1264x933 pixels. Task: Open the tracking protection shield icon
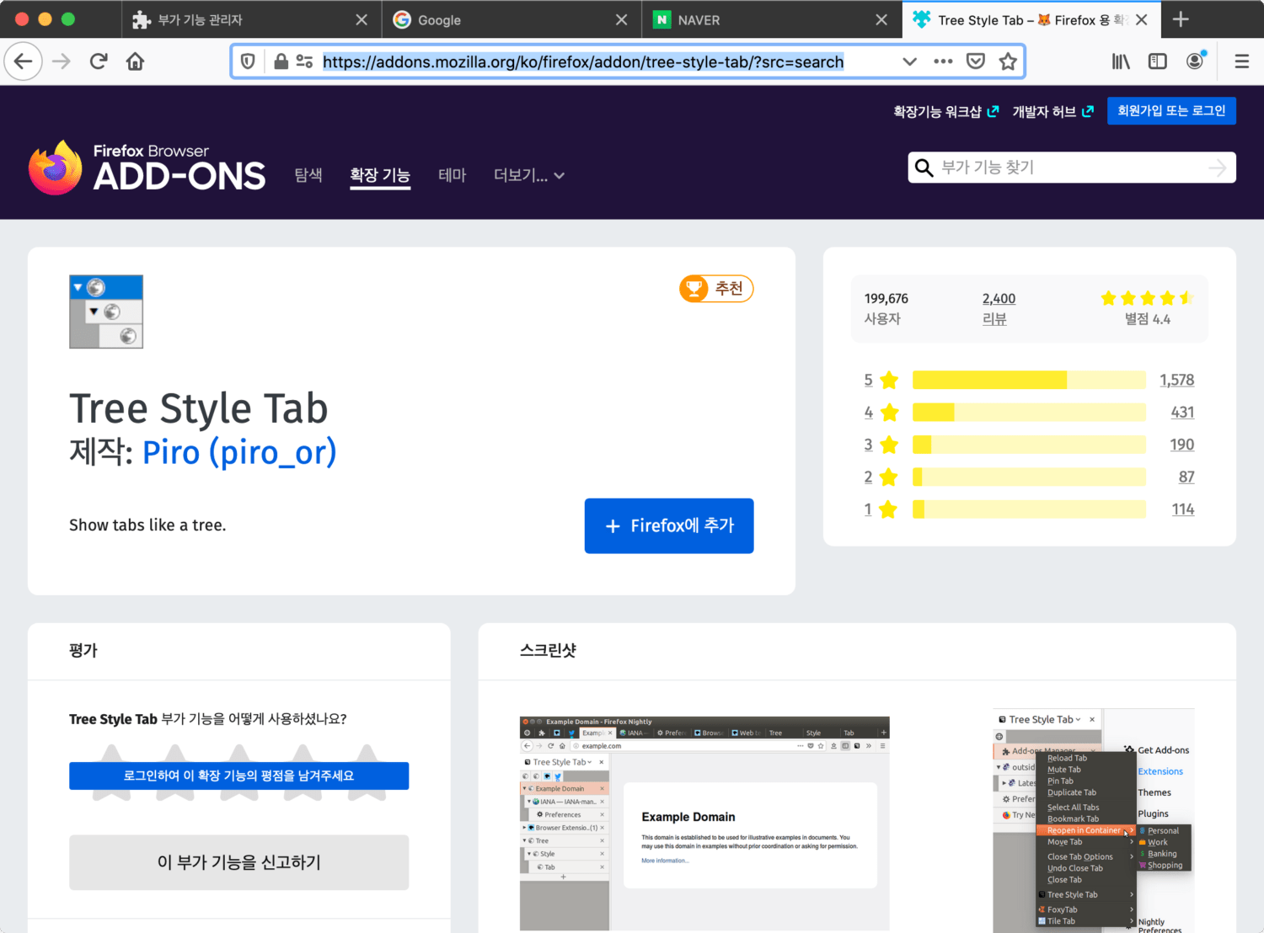[x=248, y=61]
